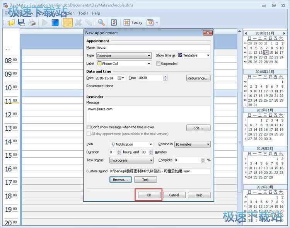Go to previous month in mini calendar
Viewport: 290px width, 228px height.
(246, 33)
